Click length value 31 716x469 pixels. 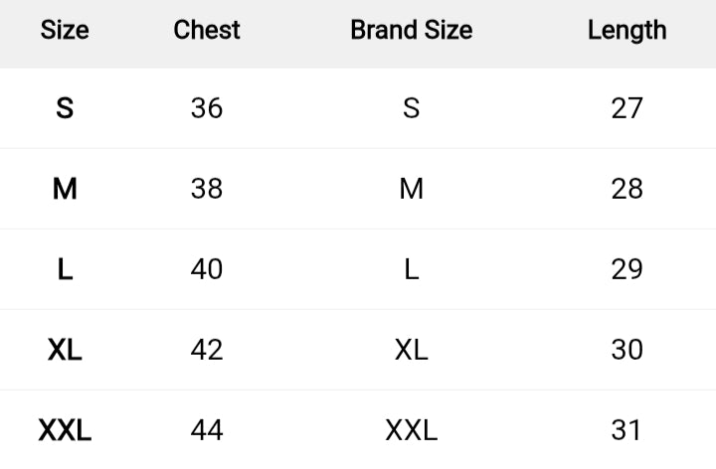[x=626, y=430]
